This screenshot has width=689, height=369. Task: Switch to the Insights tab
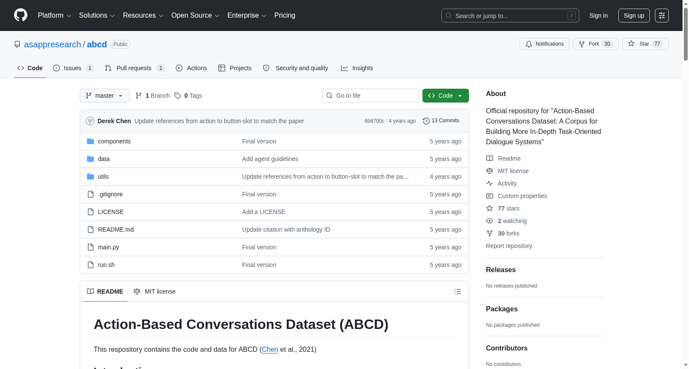point(357,68)
